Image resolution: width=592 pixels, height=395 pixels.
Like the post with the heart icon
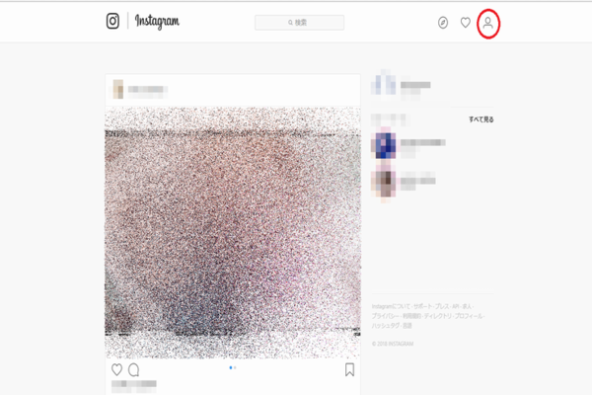pos(116,369)
